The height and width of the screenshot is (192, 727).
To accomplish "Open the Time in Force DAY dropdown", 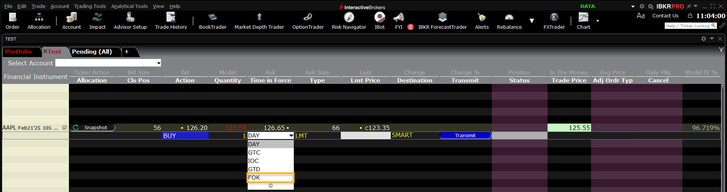I will point(291,136).
